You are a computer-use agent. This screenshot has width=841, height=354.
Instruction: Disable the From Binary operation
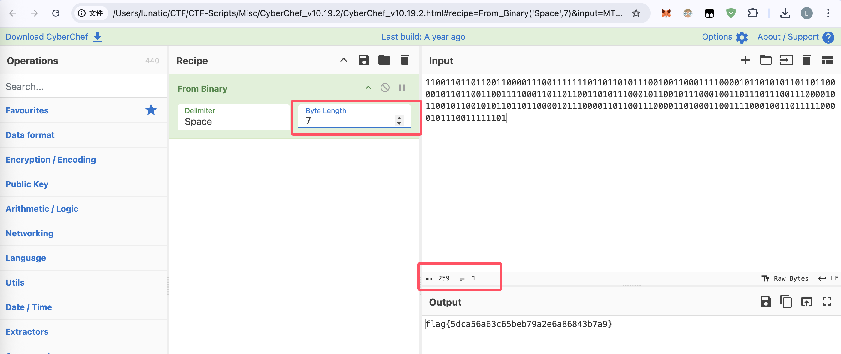tap(385, 88)
